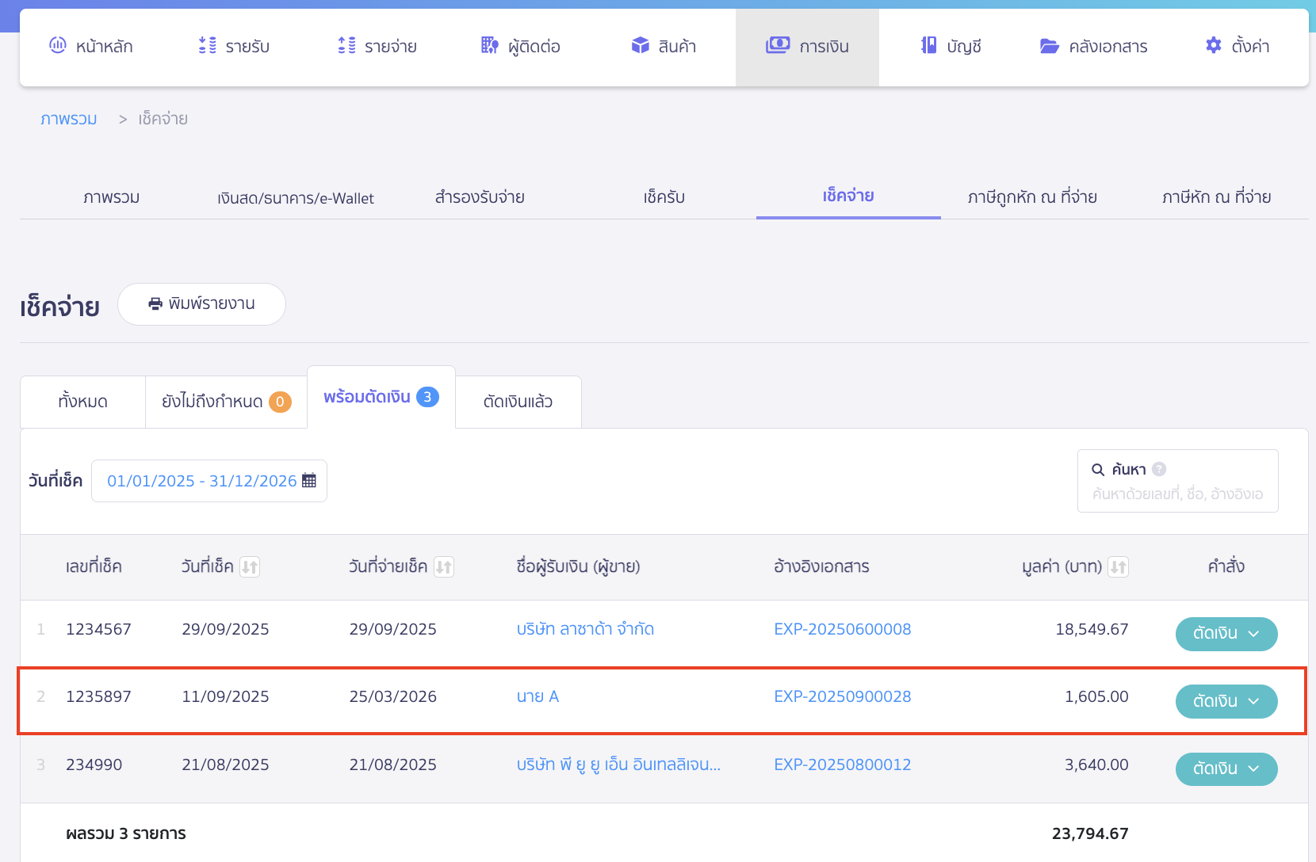Click the accounting book icon
The height and width of the screenshot is (862, 1316).
[x=928, y=46]
